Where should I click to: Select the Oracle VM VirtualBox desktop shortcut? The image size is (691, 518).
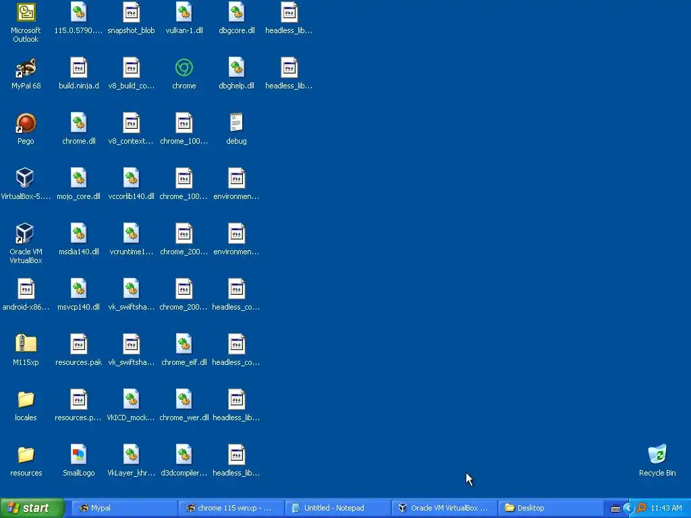tap(26, 233)
